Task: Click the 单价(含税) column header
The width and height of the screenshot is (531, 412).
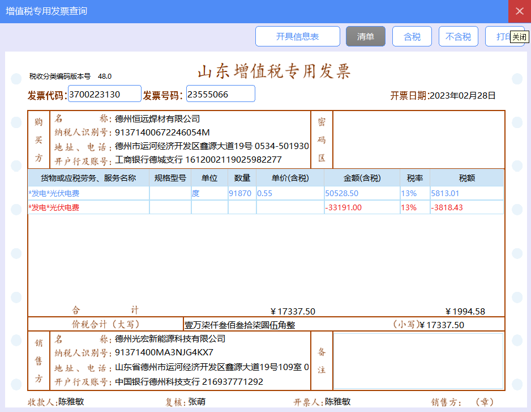Action: [290, 178]
